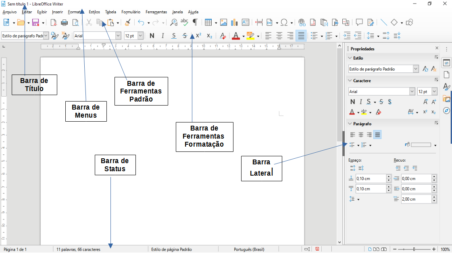The width and height of the screenshot is (452, 255).
Task: Click Português (Brasil) language in status bar
Action: pos(249,249)
